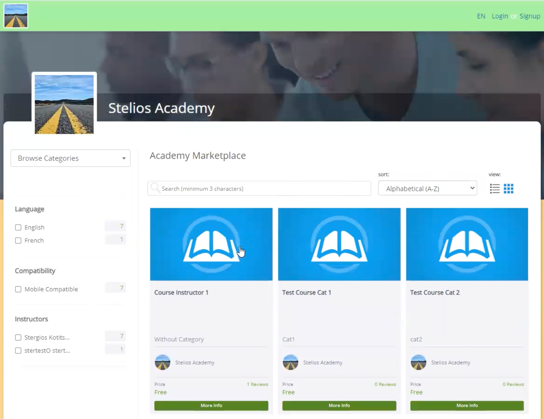Click the search magnifier icon
The width and height of the screenshot is (544, 419).
[155, 188]
